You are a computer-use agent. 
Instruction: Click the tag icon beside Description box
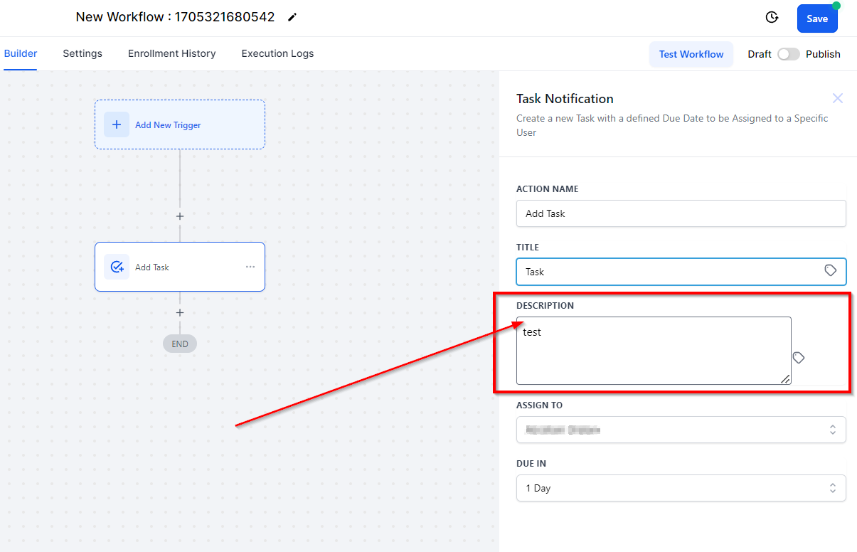click(x=799, y=357)
